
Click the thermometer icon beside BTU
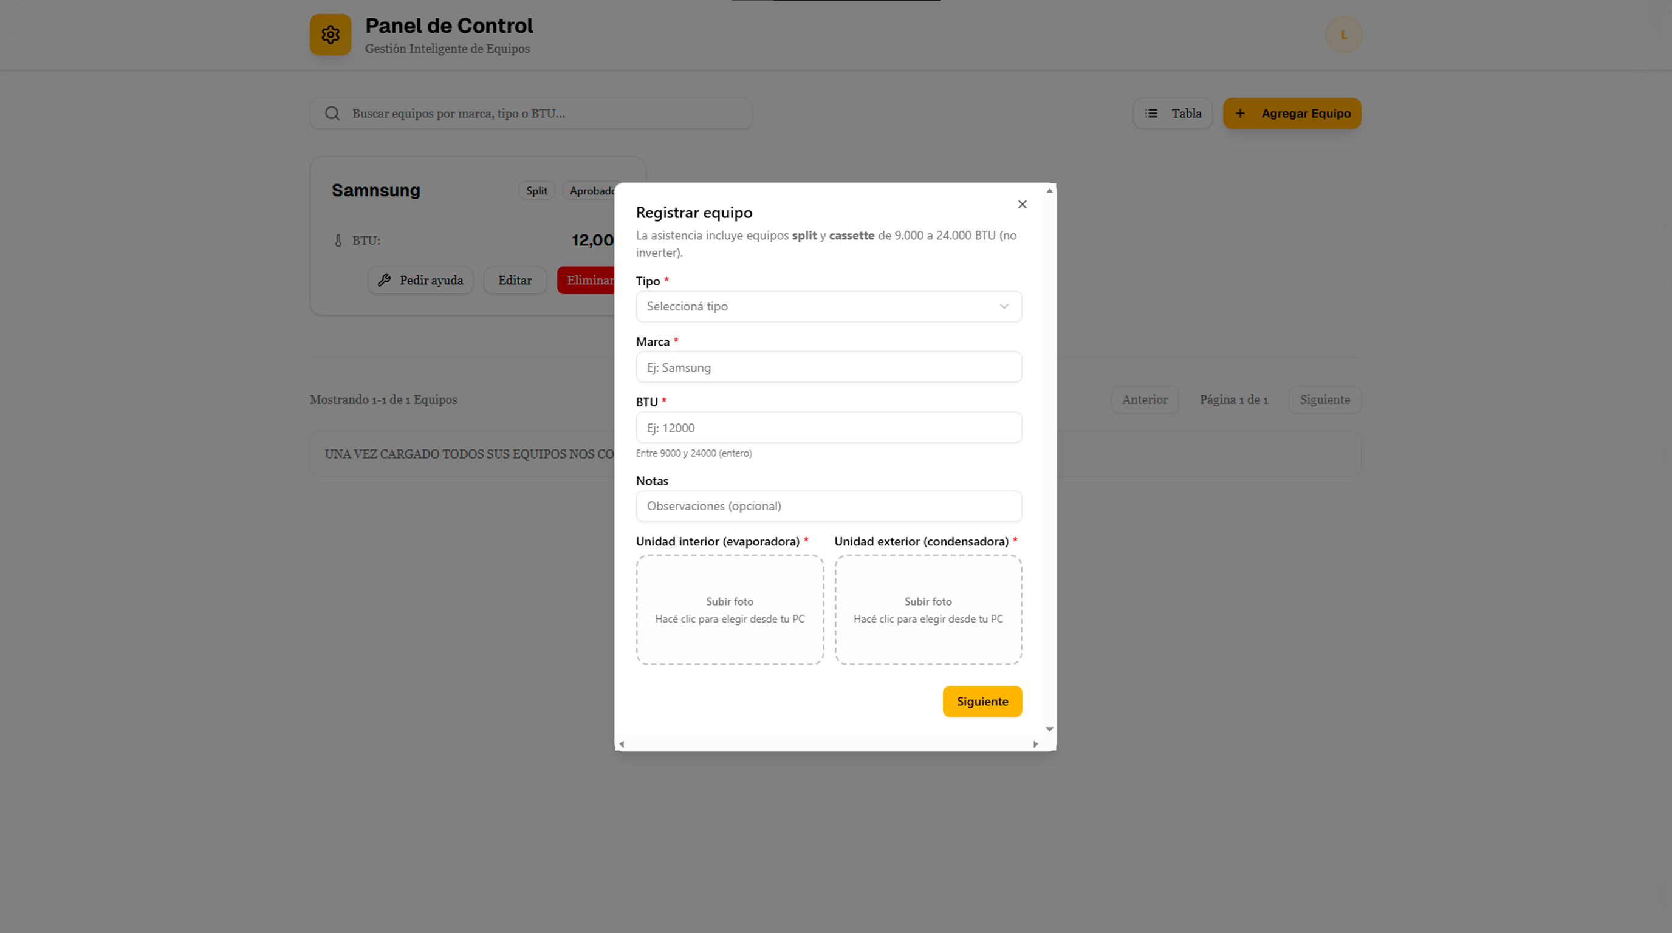coord(338,241)
